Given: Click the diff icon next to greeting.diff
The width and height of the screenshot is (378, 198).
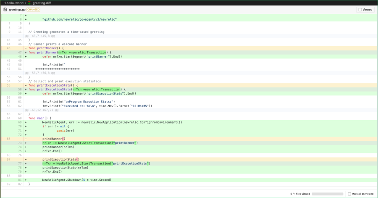Looking at the screenshot, I should [30, 3].
